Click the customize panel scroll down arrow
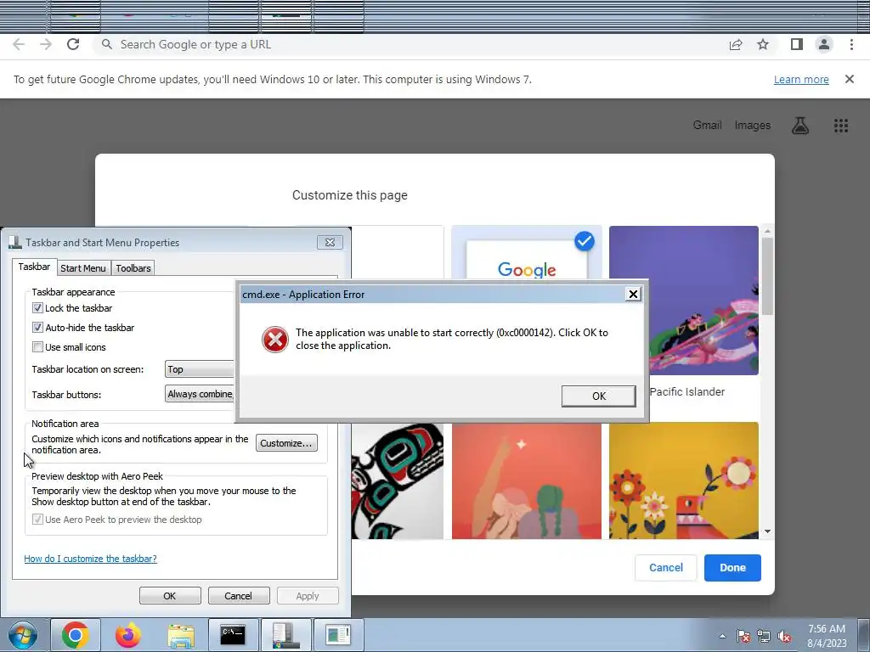Viewport: 870px width, 652px height. 767,531
